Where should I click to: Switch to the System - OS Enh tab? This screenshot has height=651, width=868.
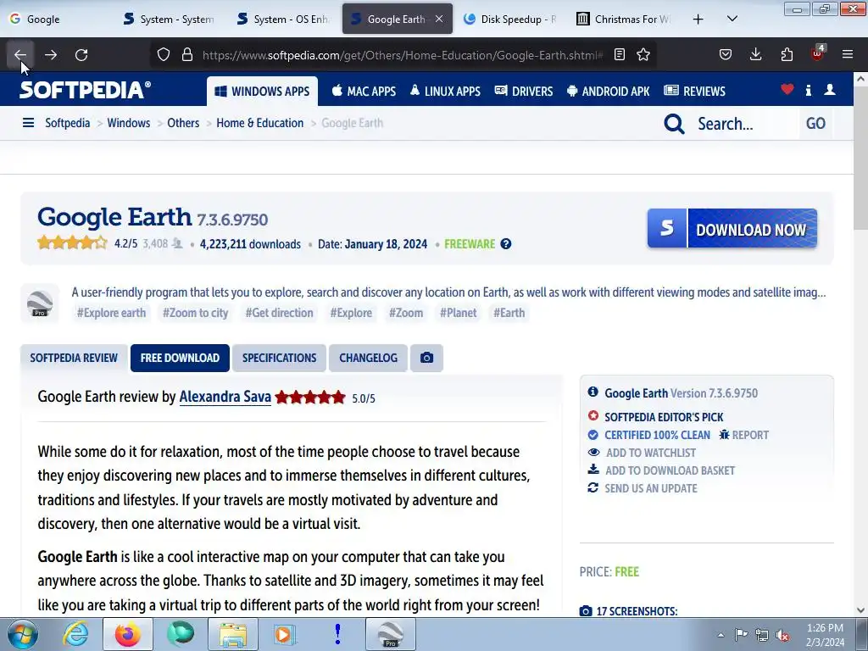(285, 19)
